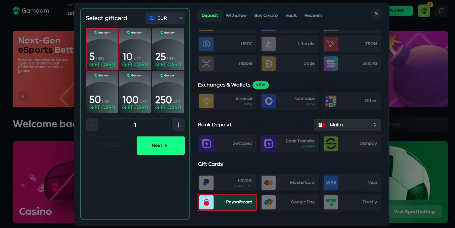The image size is (455, 228).
Task: Click the green Next button
Action: (161, 145)
